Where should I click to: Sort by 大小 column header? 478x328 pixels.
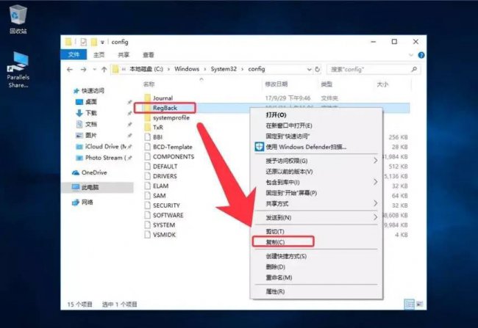click(382, 84)
